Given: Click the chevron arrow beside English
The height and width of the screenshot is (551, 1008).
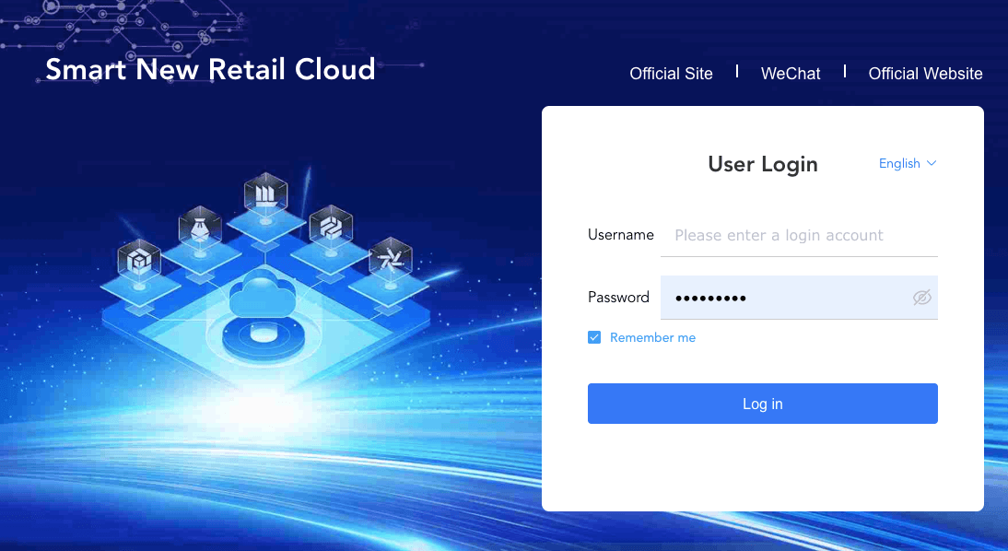Looking at the screenshot, I should 932,163.
